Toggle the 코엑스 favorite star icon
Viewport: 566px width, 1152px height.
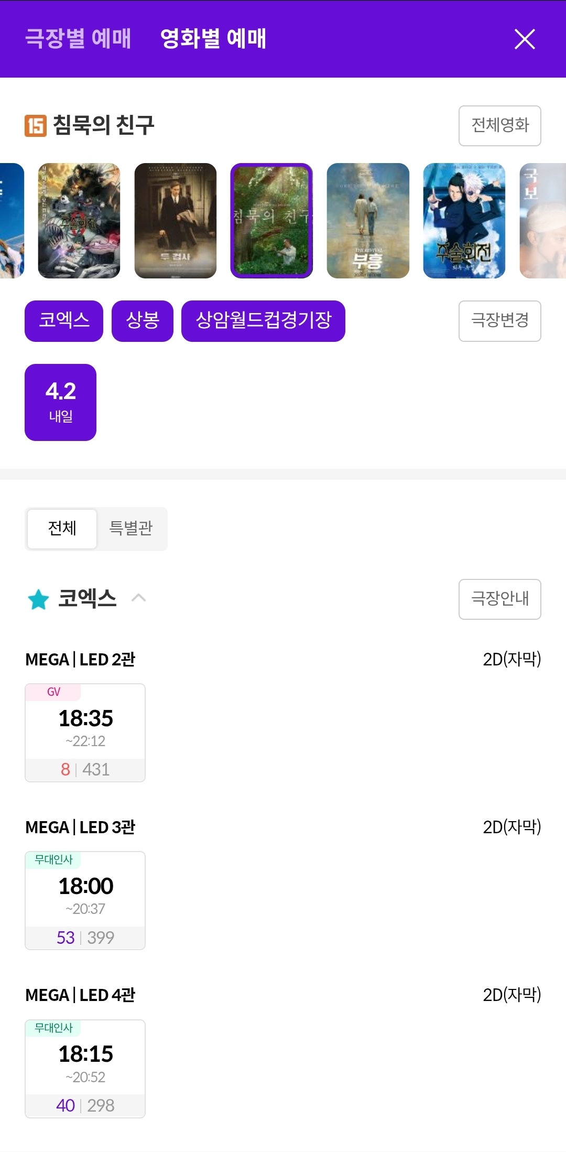point(38,599)
